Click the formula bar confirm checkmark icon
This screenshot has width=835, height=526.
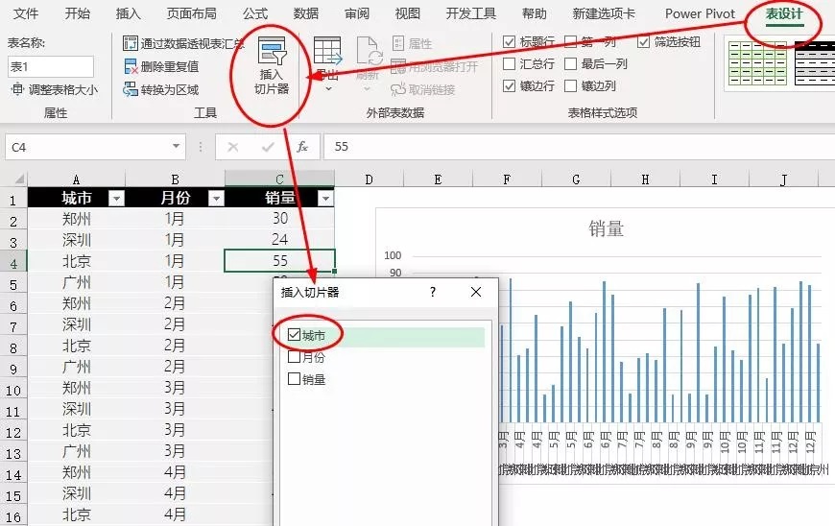coord(268,147)
